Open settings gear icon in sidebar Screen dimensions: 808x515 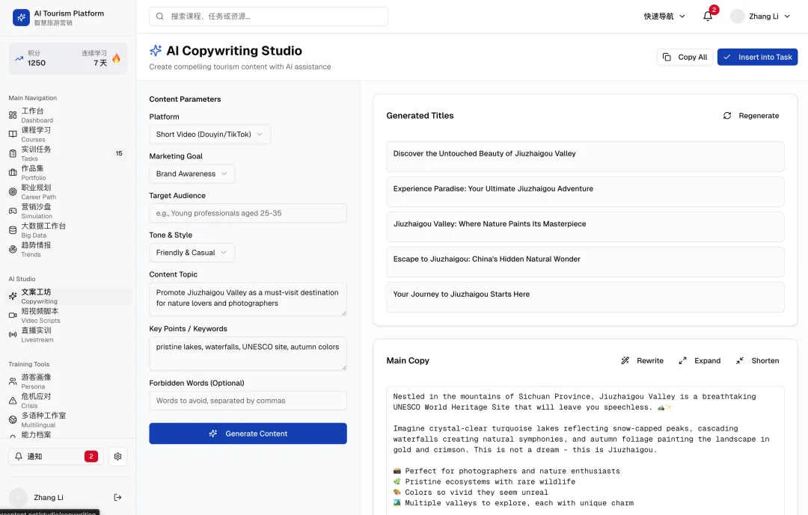tap(117, 456)
